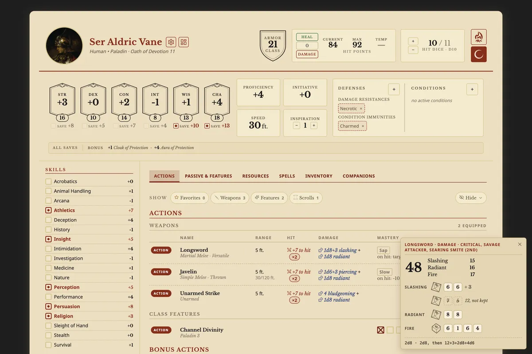
Task: Click the long rest moon icon
Action: tap(479, 54)
